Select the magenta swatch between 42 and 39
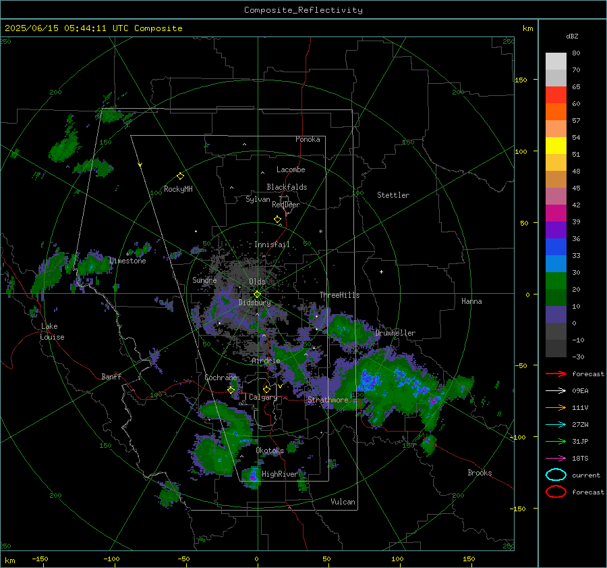Screen dimensions: 607x568 click(556, 213)
